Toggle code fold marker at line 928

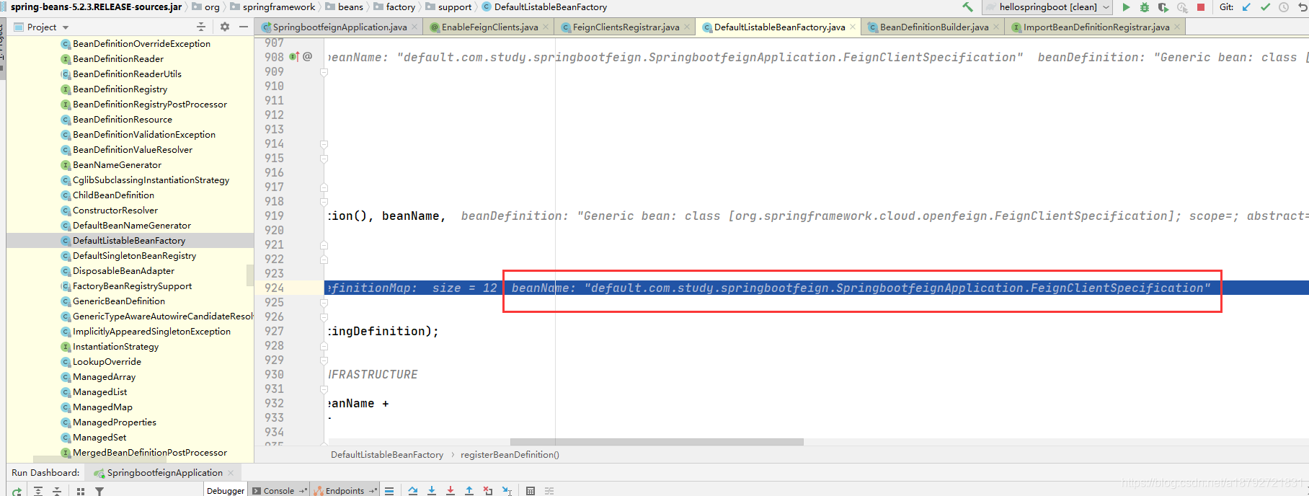[x=324, y=346]
